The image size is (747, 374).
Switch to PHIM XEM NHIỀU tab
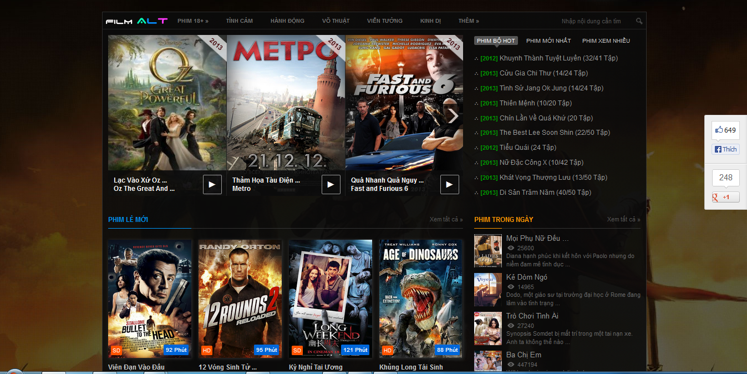[x=606, y=41]
